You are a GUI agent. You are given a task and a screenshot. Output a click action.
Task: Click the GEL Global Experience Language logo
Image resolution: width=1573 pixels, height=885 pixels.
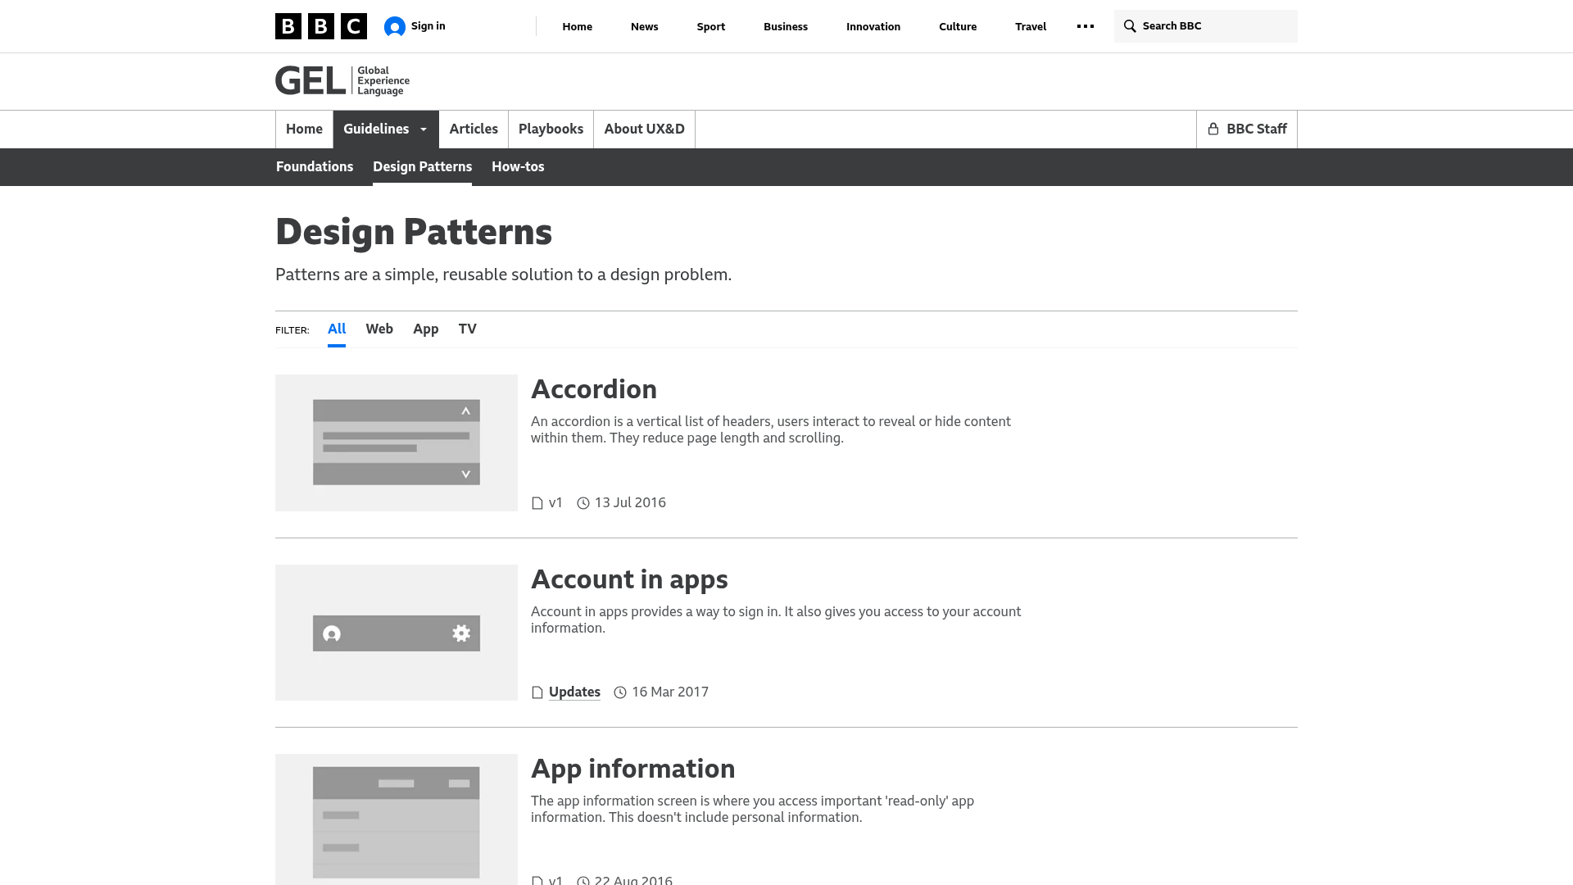[x=342, y=81]
